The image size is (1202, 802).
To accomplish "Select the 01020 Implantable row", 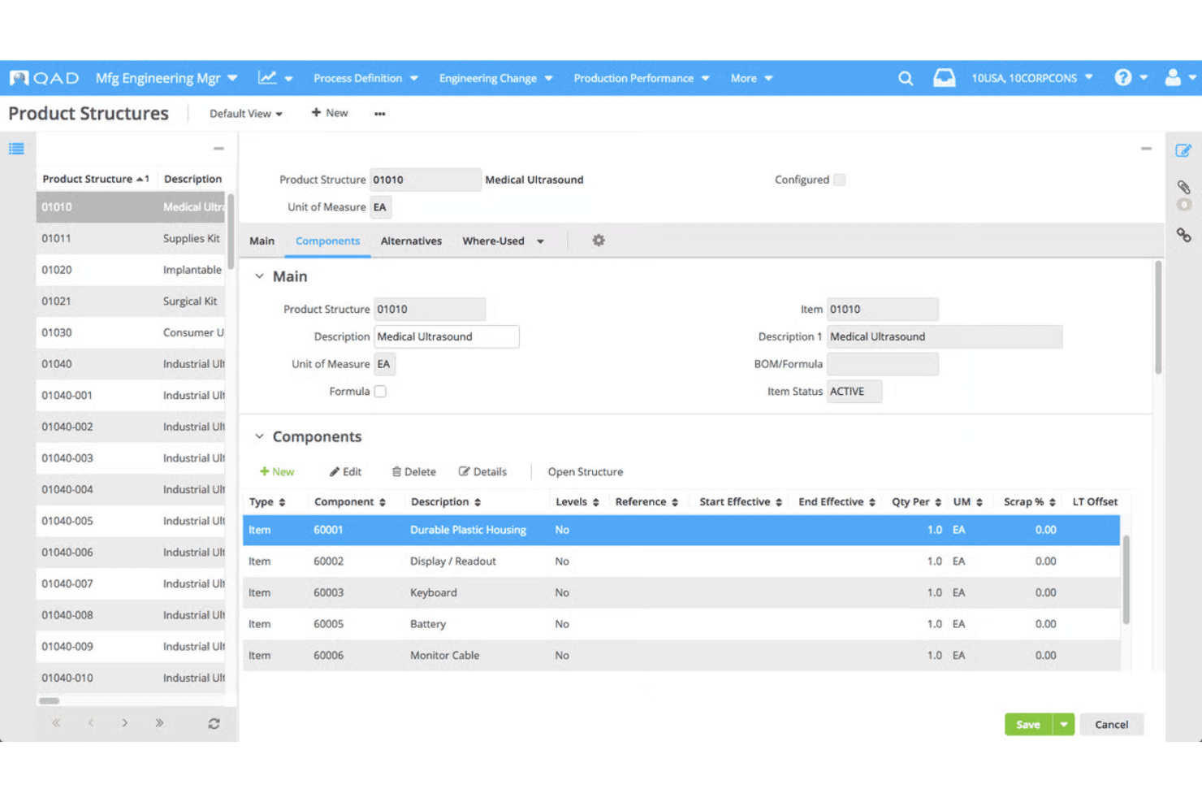I will coord(131,270).
